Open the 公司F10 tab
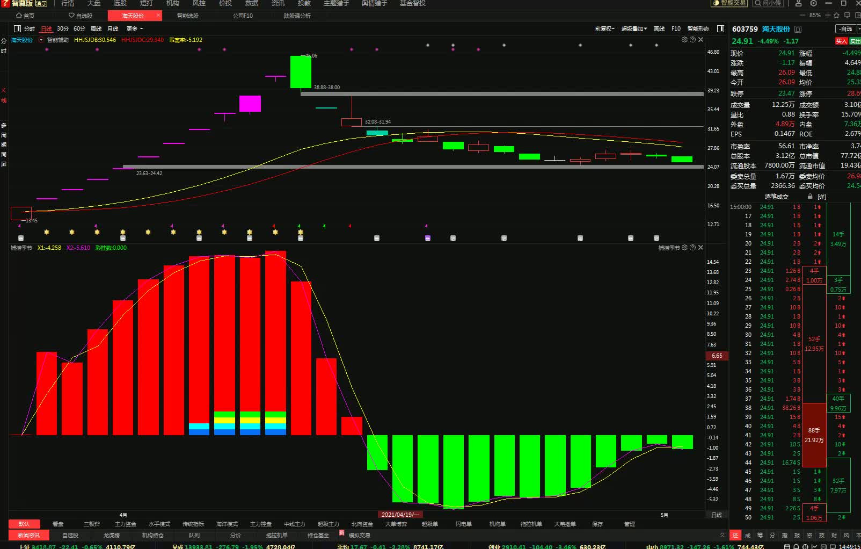 pyautogui.click(x=243, y=16)
